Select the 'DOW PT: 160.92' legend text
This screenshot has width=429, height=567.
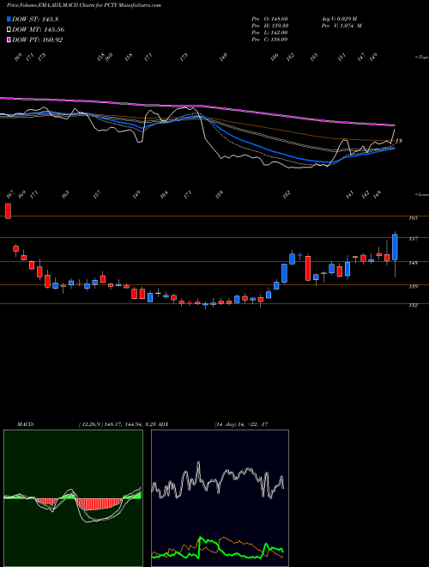[38, 40]
